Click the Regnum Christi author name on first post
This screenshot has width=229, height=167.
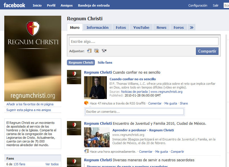coord(98,72)
